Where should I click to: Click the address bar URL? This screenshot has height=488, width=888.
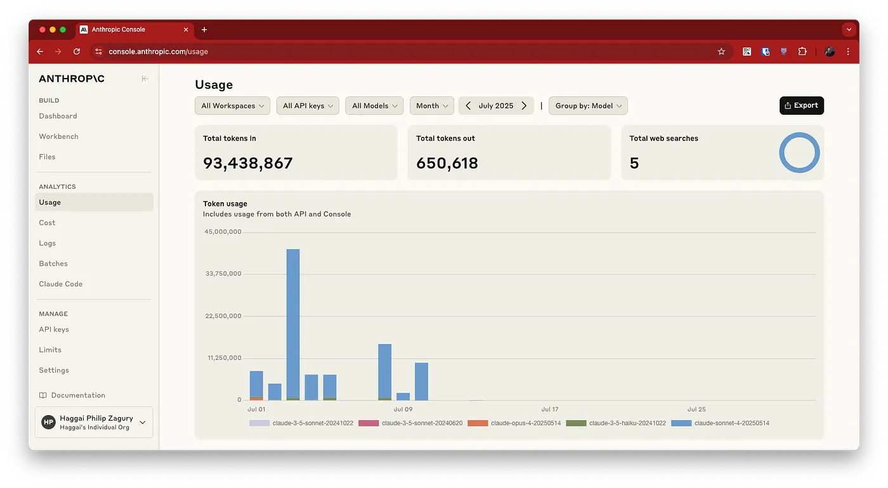tap(158, 52)
